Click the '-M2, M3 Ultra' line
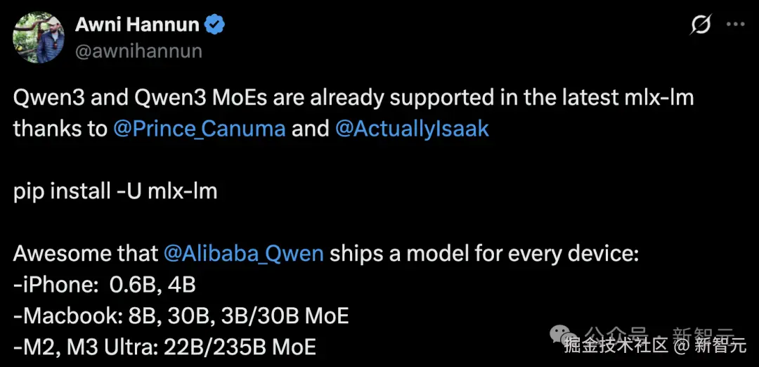Viewport: 759px width, 367px height. click(x=164, y=347)
